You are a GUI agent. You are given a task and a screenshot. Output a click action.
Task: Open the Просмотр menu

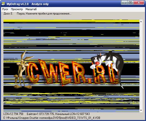[17, 9]
